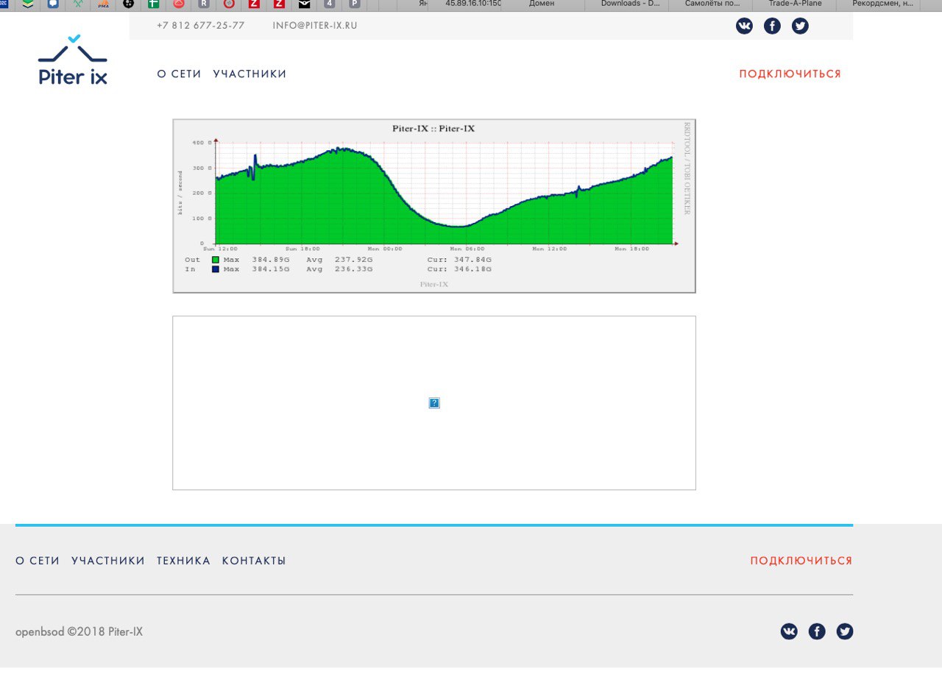Open УЧАСТНИКИ in the top navigation
The image size is (942, 688).
[x=249, y=74]
